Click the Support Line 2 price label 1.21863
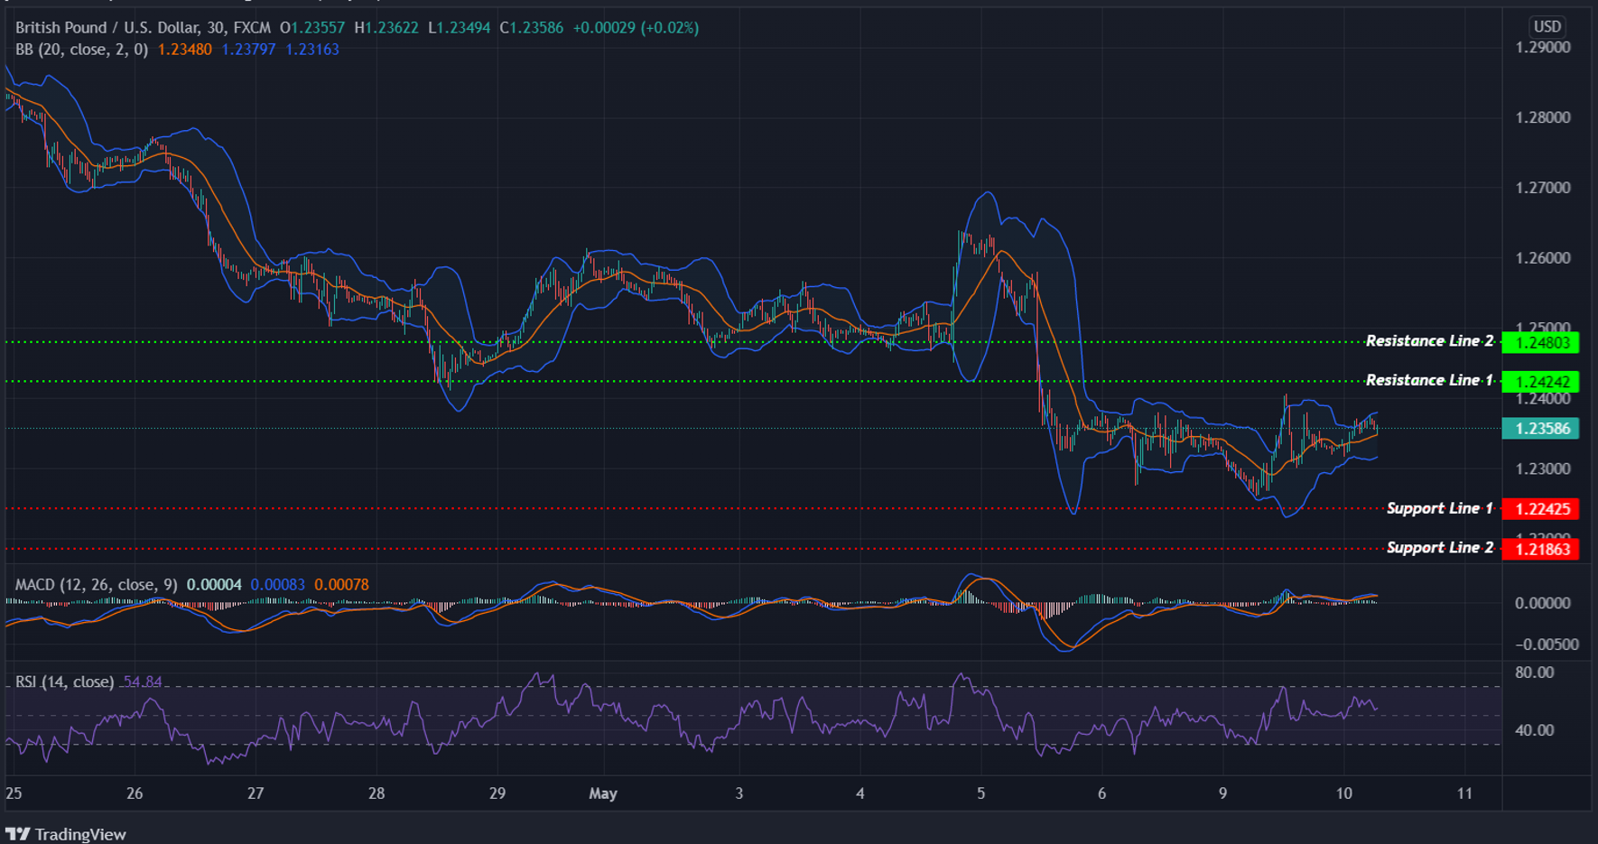Image resolution: width=1598 pixels, height=844 pixels. click(1539, 549)
